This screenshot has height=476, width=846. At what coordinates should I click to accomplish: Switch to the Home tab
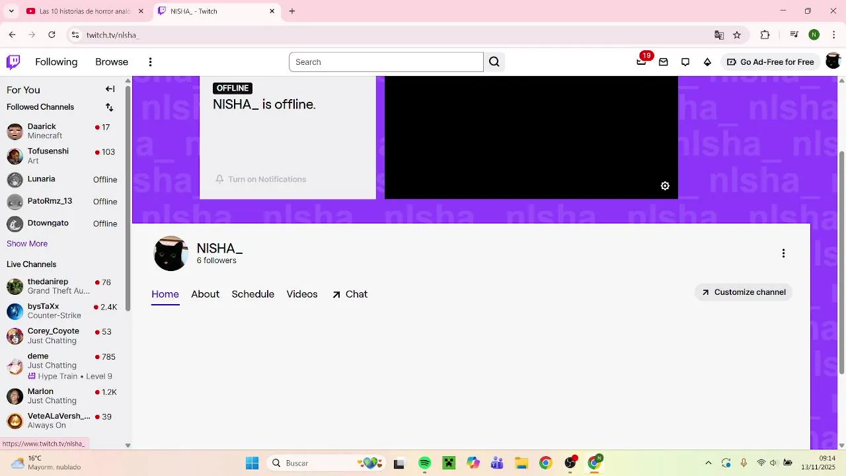click(x=165, y=294)
